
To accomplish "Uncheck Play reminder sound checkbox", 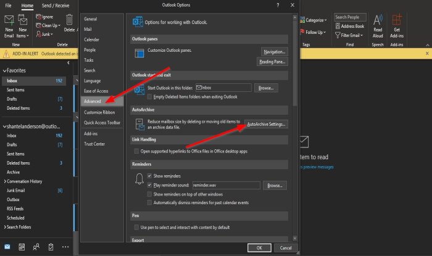I will click(x=149, y=185).
